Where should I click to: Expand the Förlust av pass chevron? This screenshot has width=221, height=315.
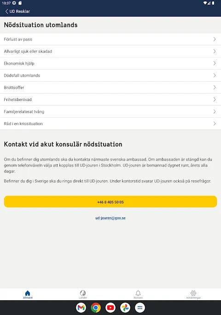215,39
